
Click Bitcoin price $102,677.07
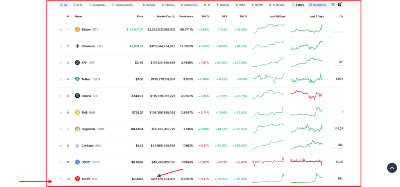coord(135,30)
